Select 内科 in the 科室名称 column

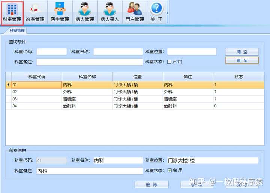pos(87,85)
